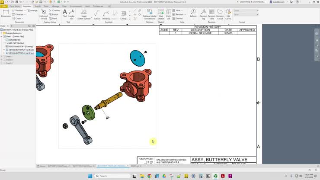Switch to the Place Views tab
Viewport: 320px width, 180px height.
click(15, 6)
